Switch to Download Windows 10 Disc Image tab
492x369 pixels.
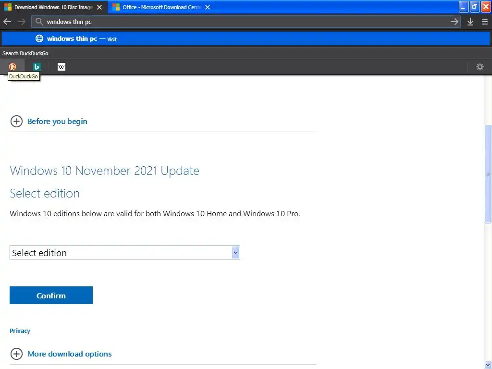tap(54, 7)
